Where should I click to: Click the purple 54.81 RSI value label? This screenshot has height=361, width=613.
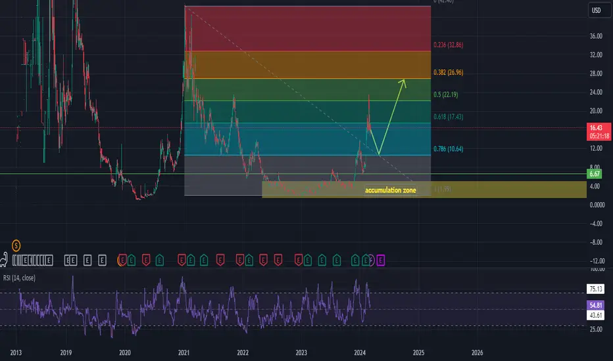(x=595, y=305)
